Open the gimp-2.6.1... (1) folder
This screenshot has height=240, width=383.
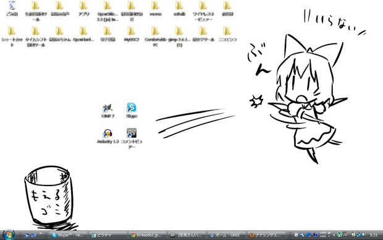point(179,36)
